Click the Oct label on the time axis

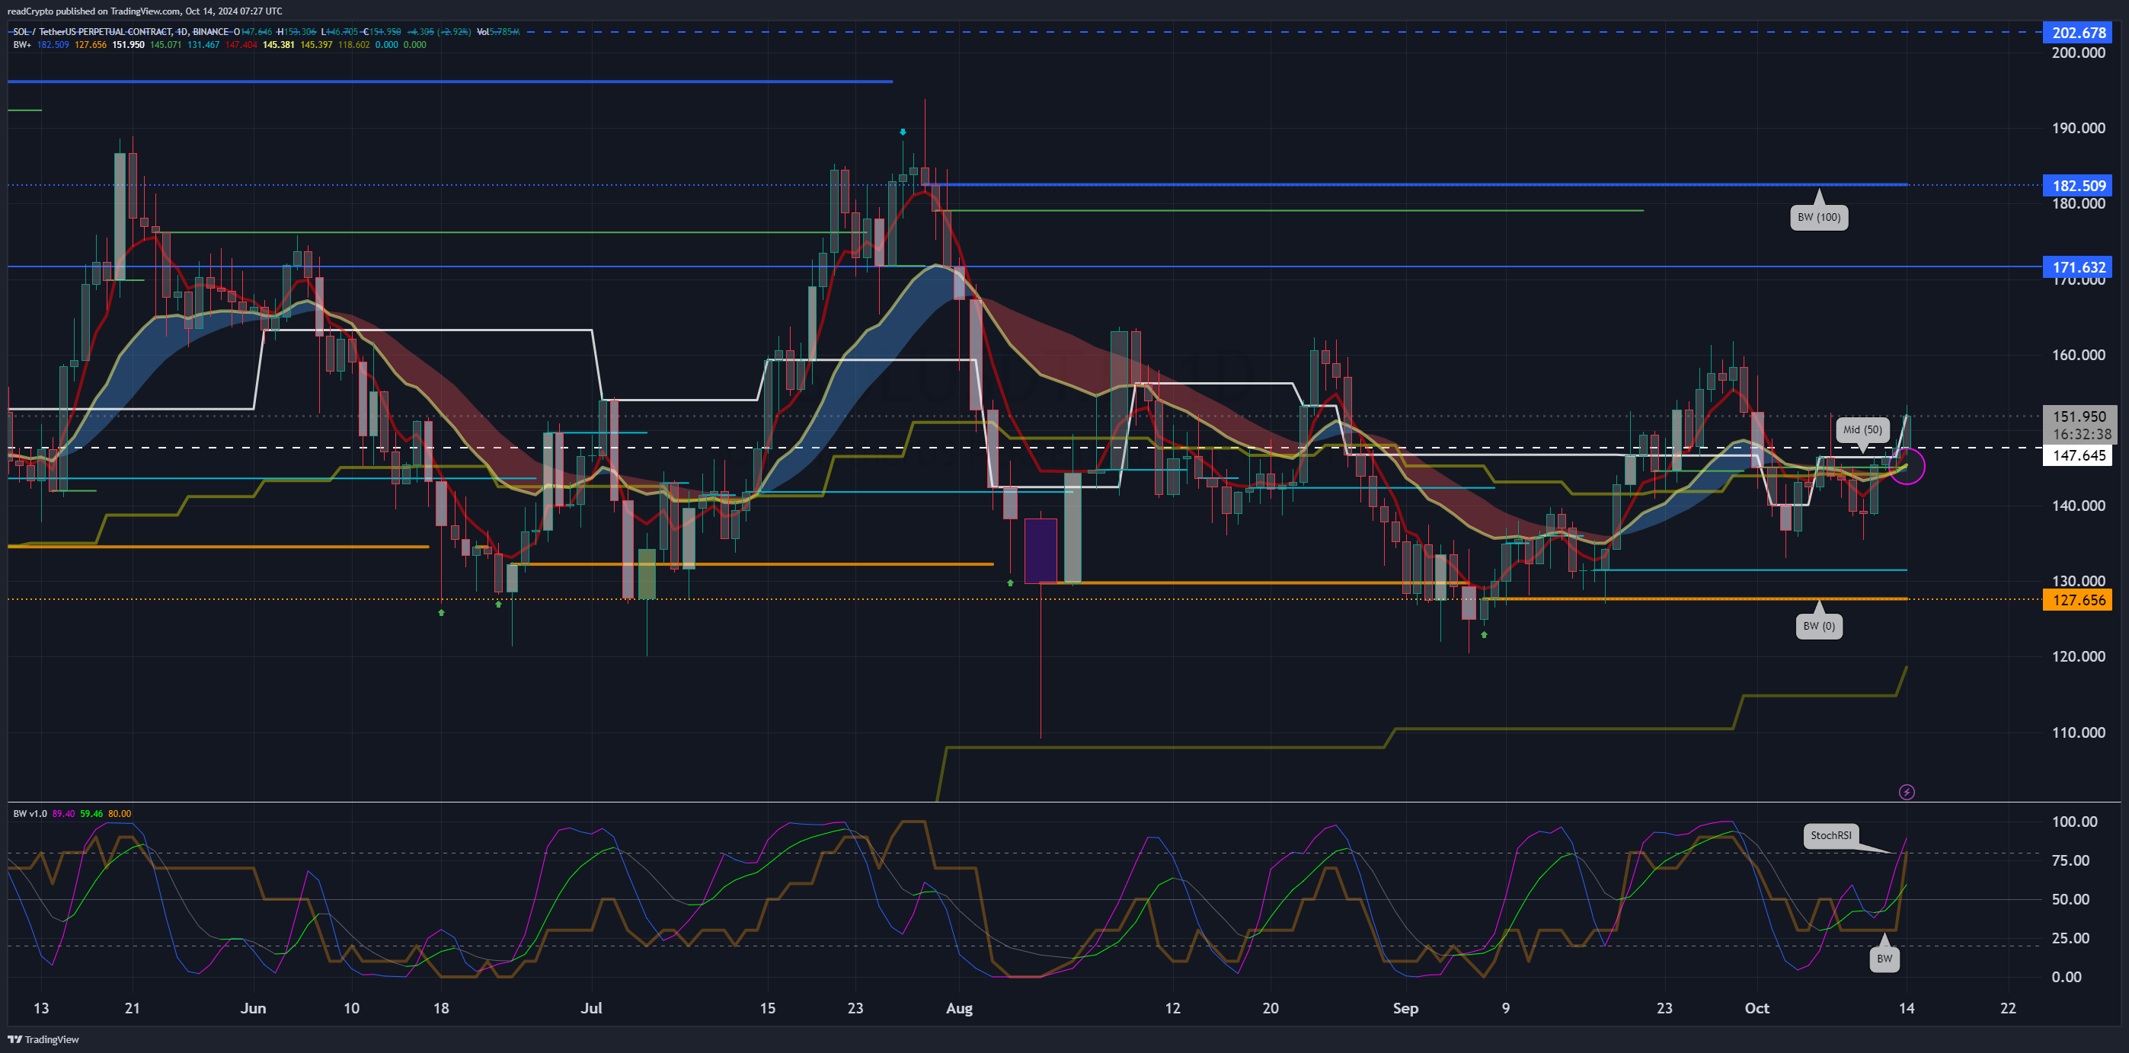[x=1757, y=1007]
